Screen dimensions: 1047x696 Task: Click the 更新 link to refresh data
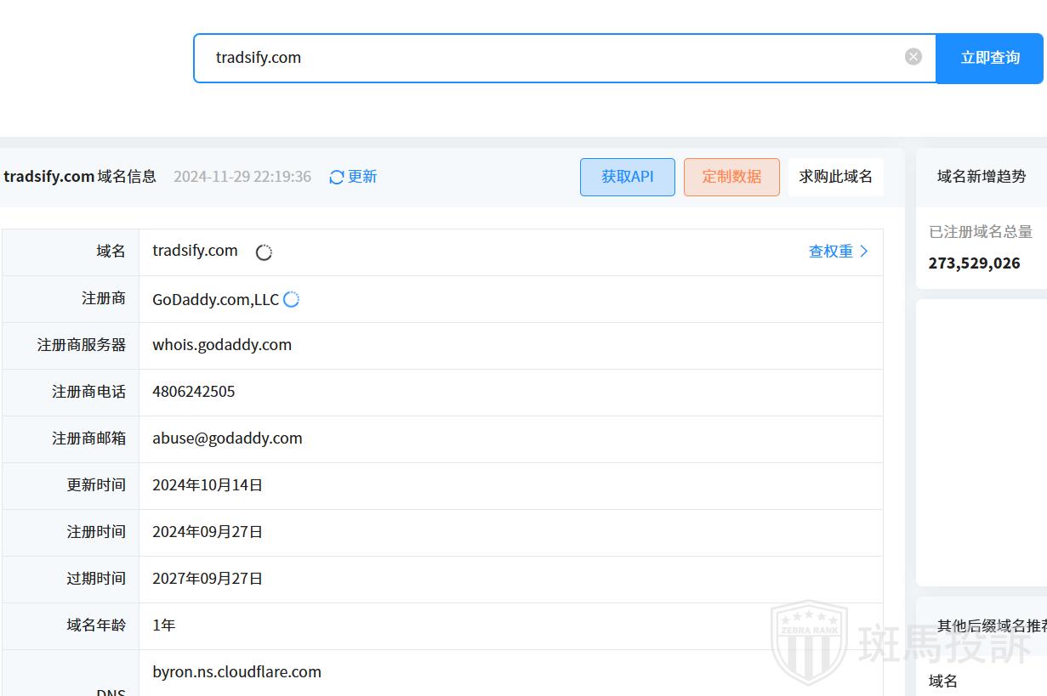point(362,177)
